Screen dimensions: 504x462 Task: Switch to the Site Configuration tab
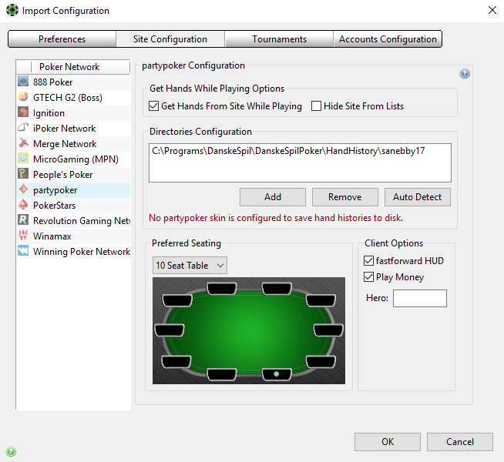coord(170,39)
